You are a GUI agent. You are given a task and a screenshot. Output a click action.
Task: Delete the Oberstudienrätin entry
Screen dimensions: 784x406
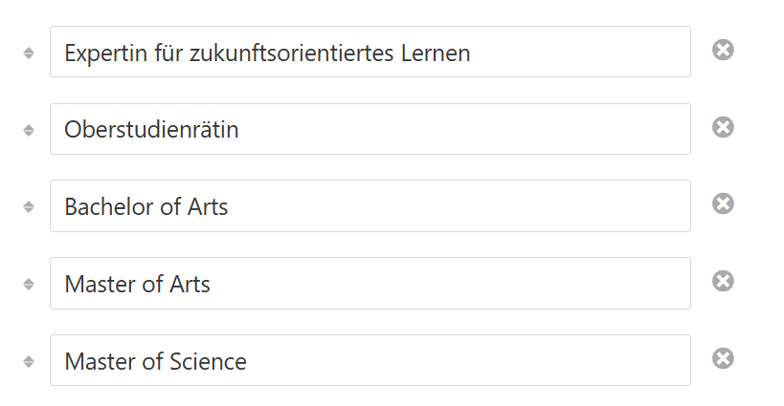click(x=723, y=127)
